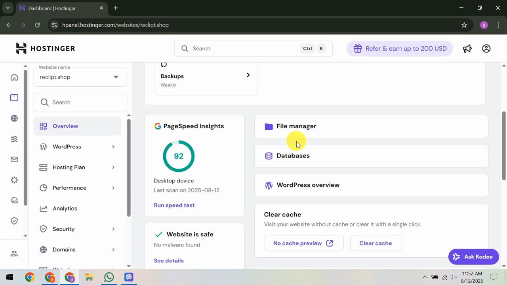This screenshot has width=507, height=285.
Task: Reload the page in Chrome
Action: point(37,25)
